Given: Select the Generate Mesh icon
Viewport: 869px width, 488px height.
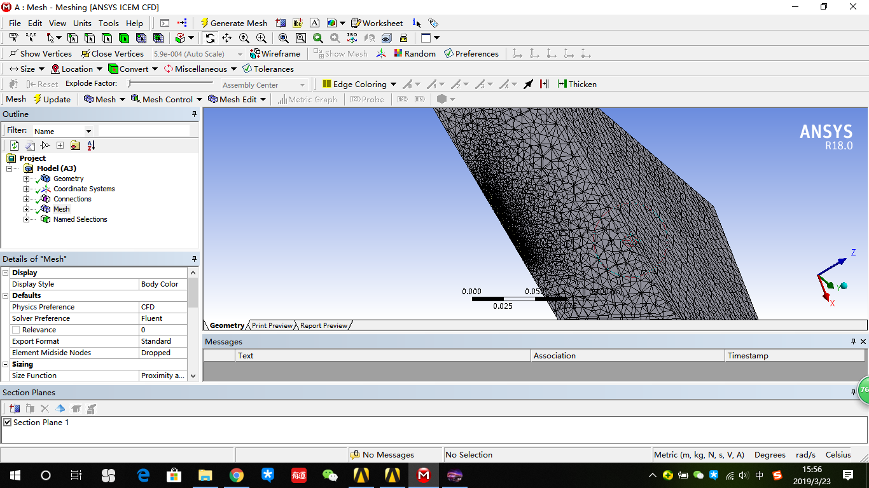Looking at the screenshot, I should 204,23.
